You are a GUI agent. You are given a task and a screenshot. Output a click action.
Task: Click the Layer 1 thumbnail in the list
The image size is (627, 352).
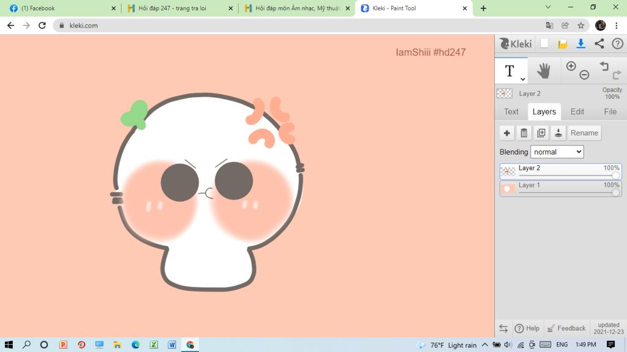point(508,189)
